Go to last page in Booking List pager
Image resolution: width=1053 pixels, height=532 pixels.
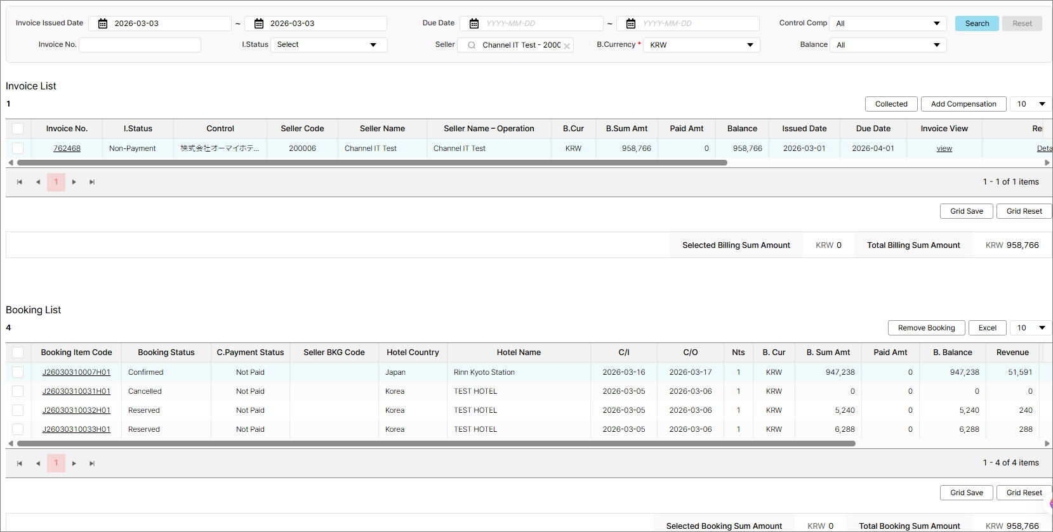[92, 464]
